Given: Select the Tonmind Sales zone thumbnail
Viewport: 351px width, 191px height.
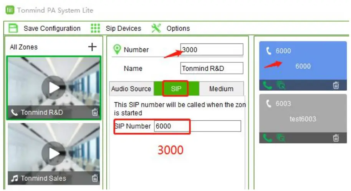Looking at the screenshot, I should 54,154.
